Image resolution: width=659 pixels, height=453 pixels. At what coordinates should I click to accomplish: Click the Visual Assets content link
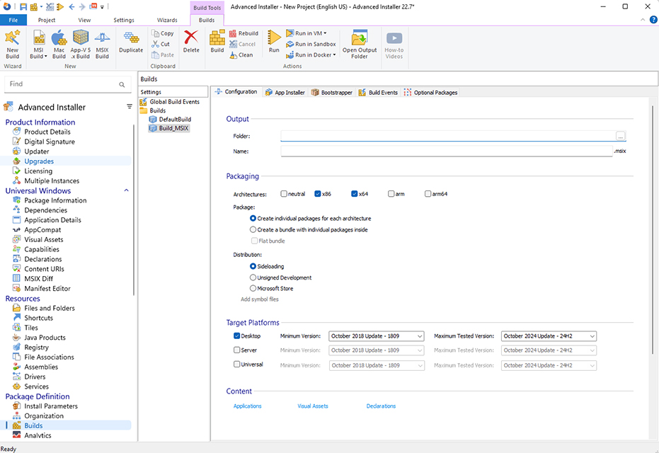(312, 406)
